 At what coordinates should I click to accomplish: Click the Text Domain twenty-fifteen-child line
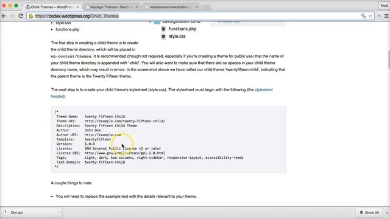[x=91, y=162]
